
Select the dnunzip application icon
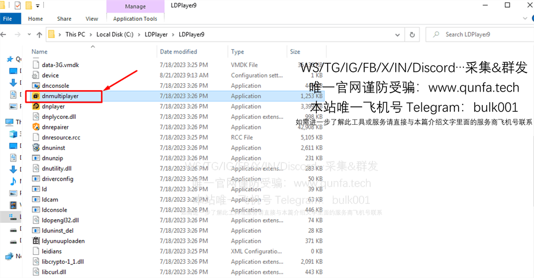coord(36,158)
